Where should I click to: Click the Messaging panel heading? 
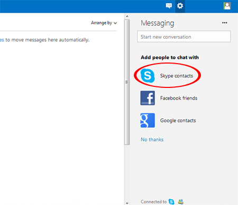(158, 23)
